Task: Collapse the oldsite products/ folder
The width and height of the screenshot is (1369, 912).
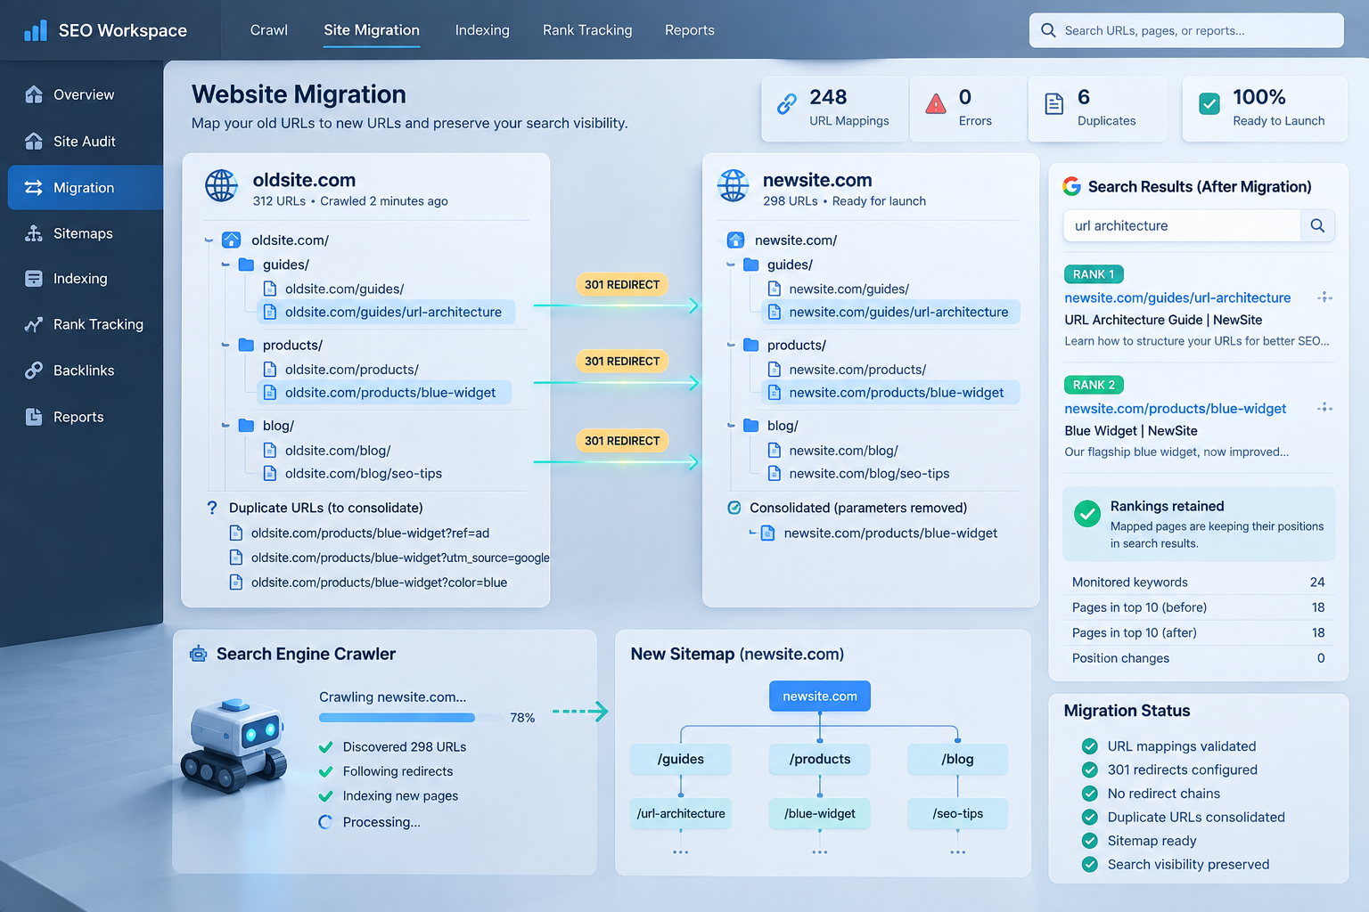Action: point(225,345)
